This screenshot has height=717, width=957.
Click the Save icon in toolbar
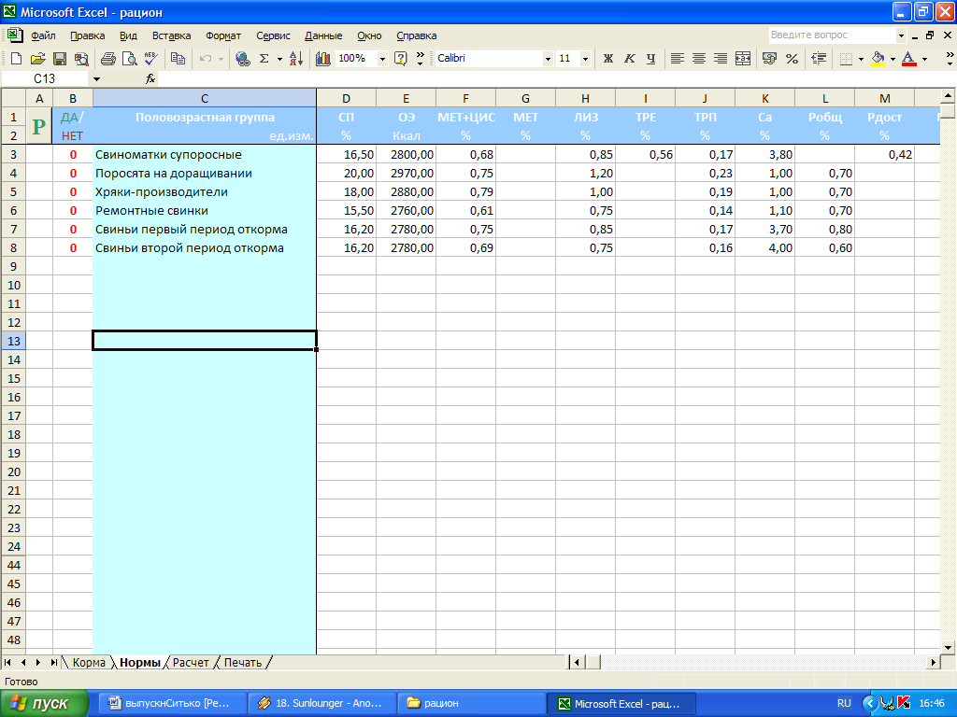[x=59, y=59]
